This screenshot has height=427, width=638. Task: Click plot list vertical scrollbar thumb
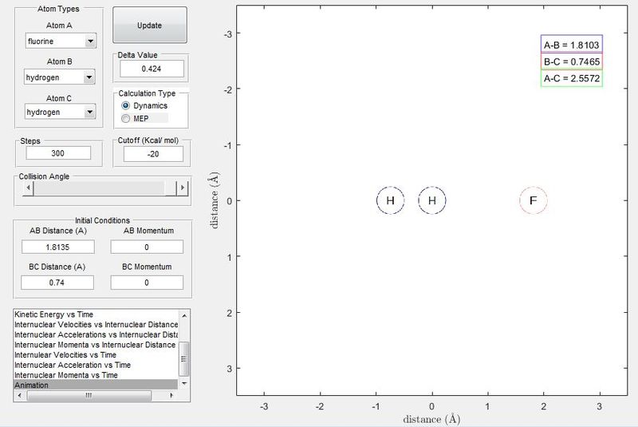184,359
